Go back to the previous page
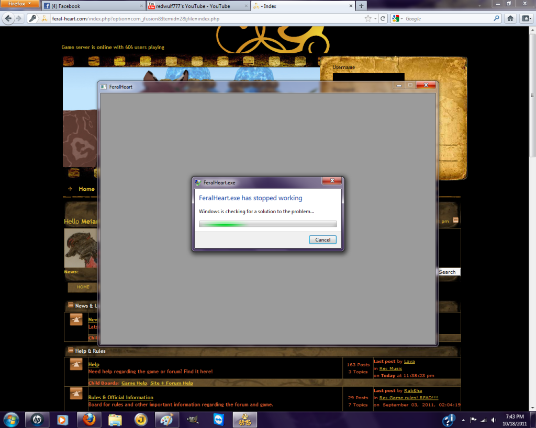Image resolution: width=536 pixels, height=428 pixels. 8,18
